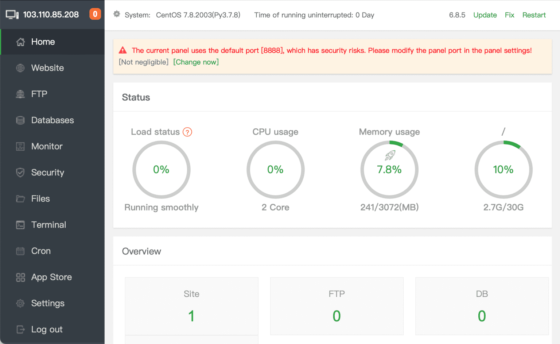Click the Databases cylinder icon

click(x=20, y=120)
